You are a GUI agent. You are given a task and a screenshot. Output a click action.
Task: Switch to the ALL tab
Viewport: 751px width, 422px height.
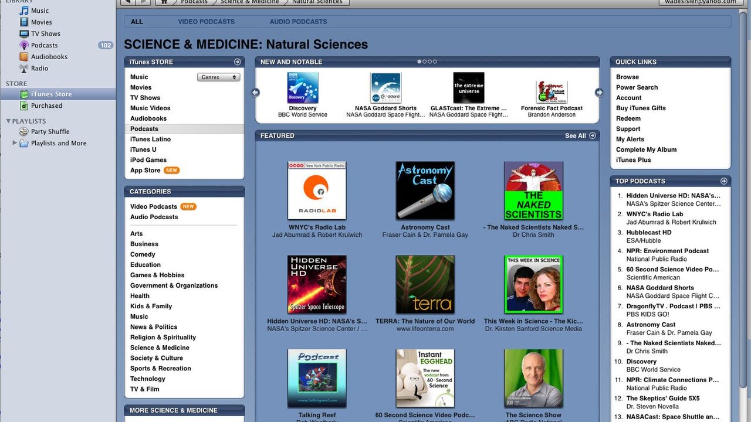click(x=137, y=22)
